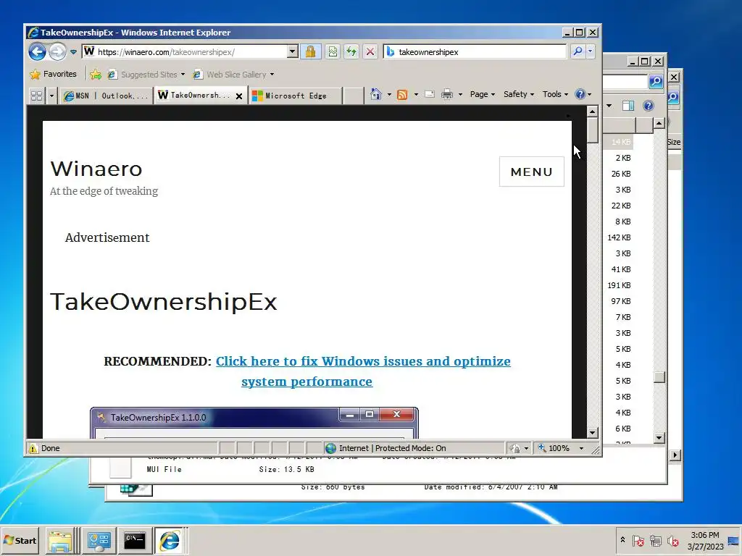Click the Home page icon
742x556 pixels.
pos(376,95)
